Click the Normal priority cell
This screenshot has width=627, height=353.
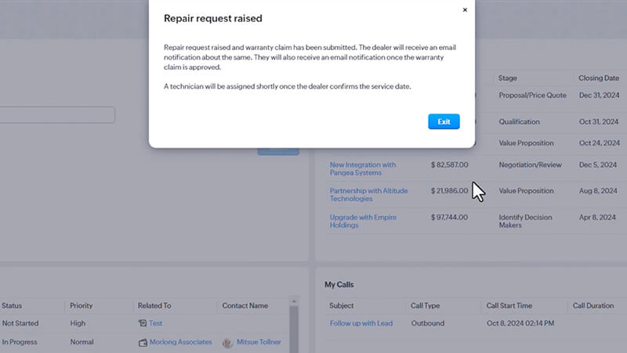pyautogui.click(x=82, y=342)
